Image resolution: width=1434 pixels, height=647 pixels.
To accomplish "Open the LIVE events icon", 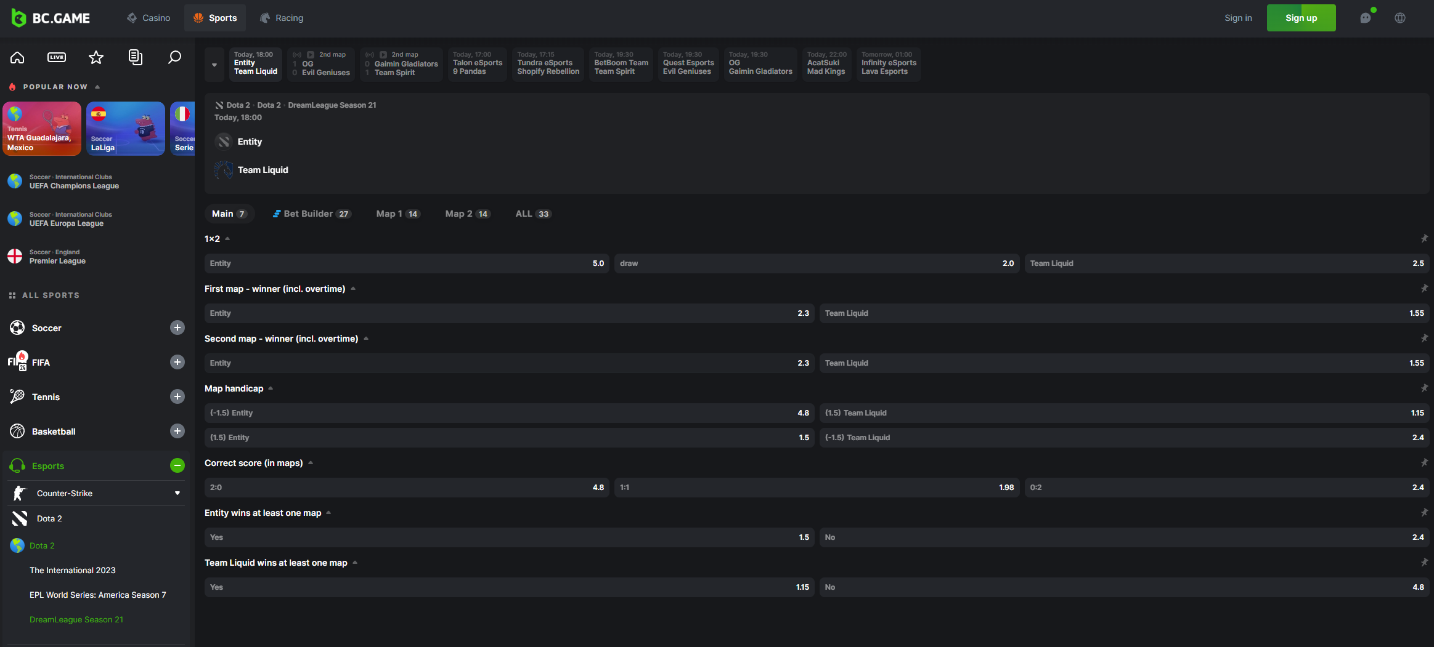I will tap(57, 57).
